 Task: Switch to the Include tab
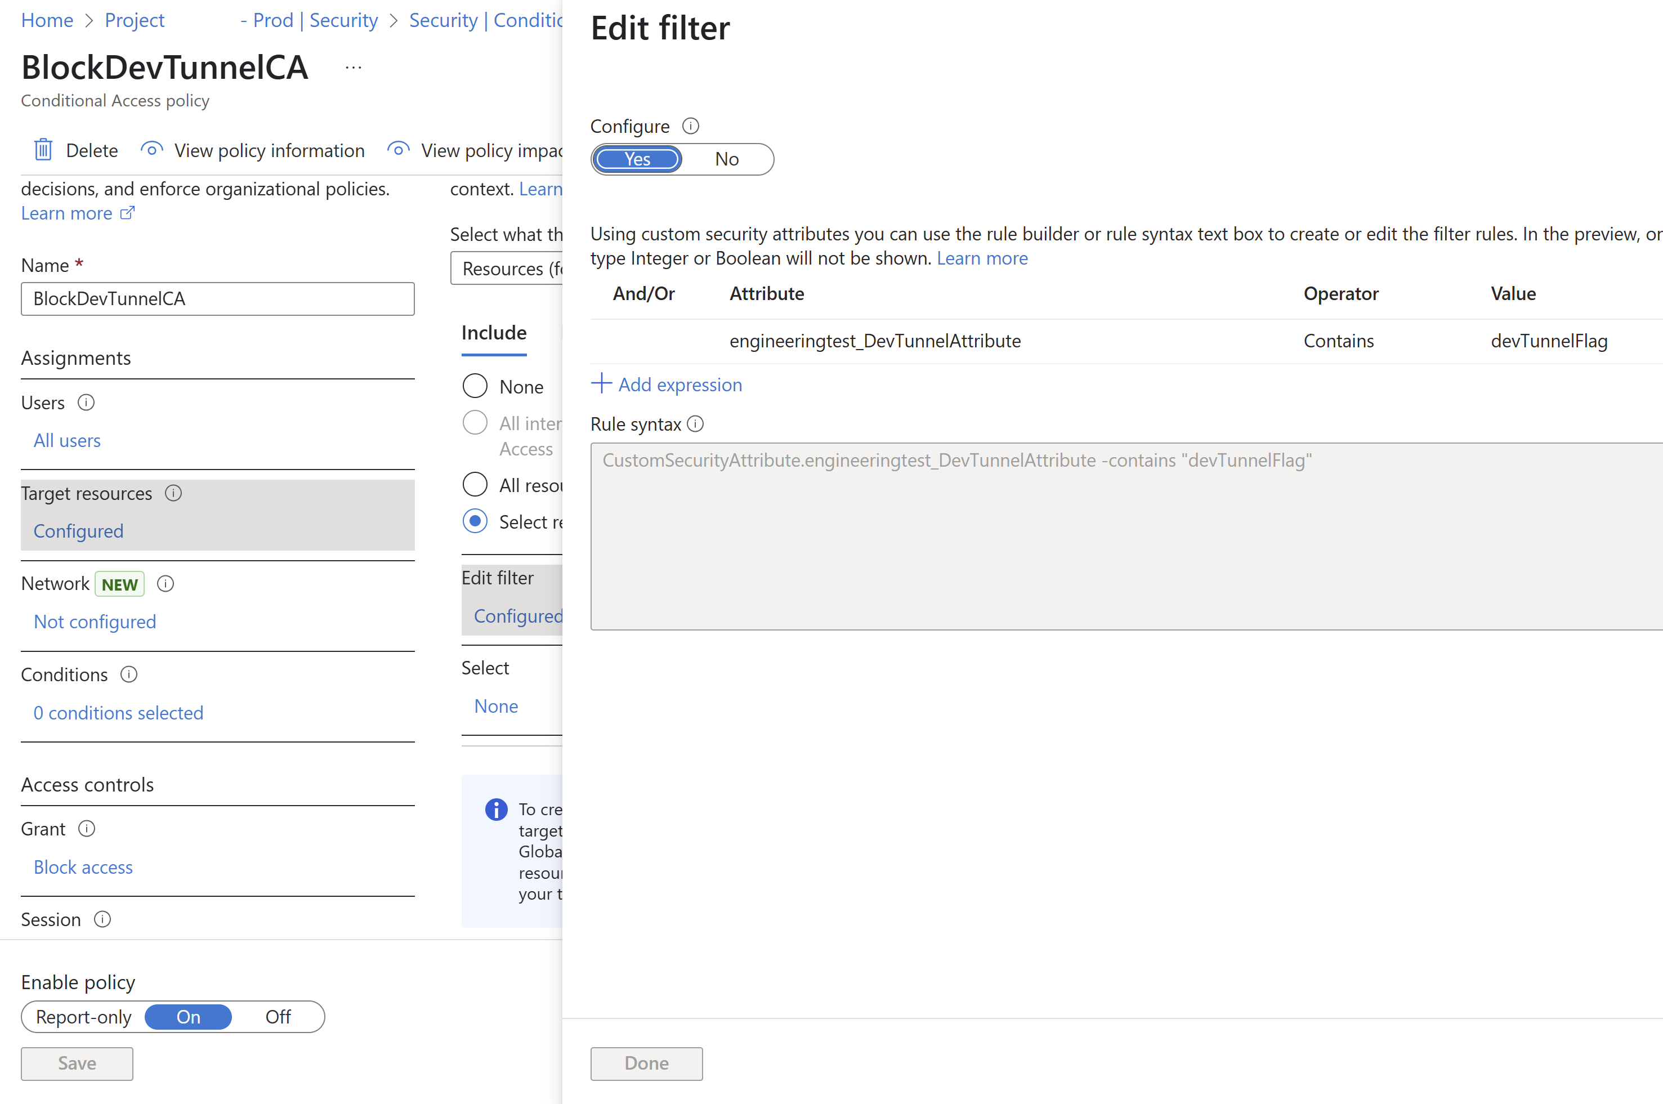(x=494, y=333)
